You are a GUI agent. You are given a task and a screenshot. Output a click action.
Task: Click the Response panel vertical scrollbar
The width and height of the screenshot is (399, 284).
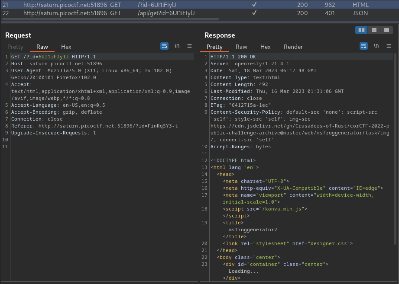(395, 149)
